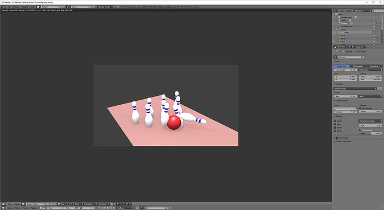This screenshot has height=210, width=384.
Task: Click the timeline play animation button
Action: (108, 208)
